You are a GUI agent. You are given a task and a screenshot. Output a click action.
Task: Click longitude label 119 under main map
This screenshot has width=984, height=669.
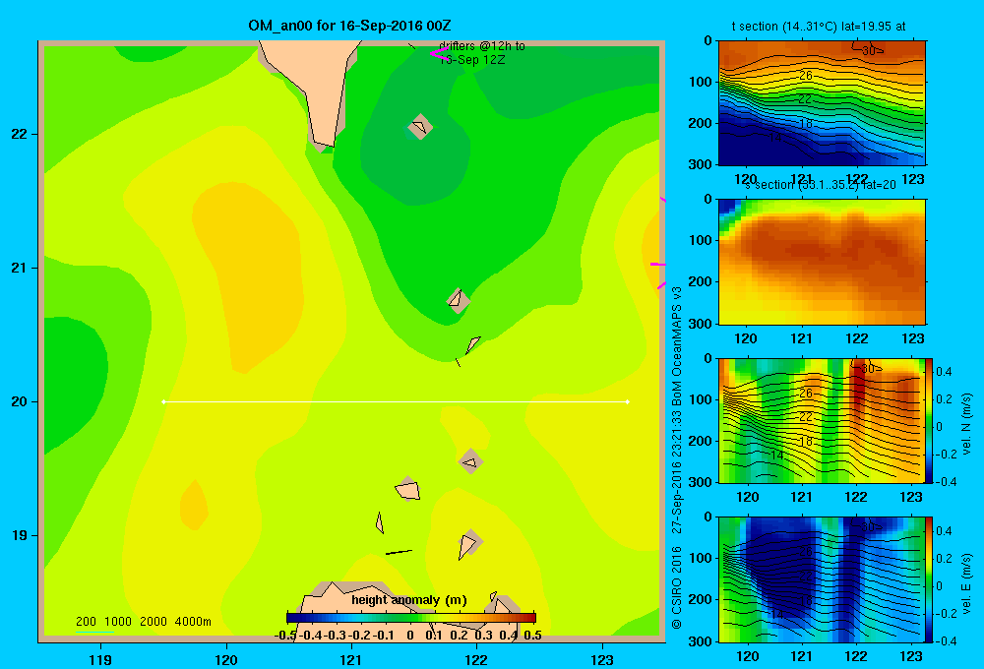pos(100,659)
